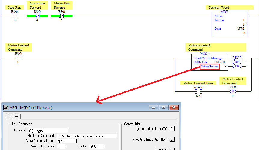Click the MSG File address MG9:0

click(x=220, y=62)
